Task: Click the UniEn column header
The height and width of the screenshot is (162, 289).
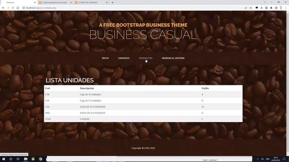Action: [x=205, y=88]
